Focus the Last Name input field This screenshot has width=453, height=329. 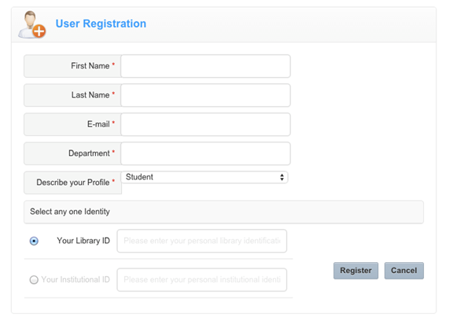[x=205, y=95]
